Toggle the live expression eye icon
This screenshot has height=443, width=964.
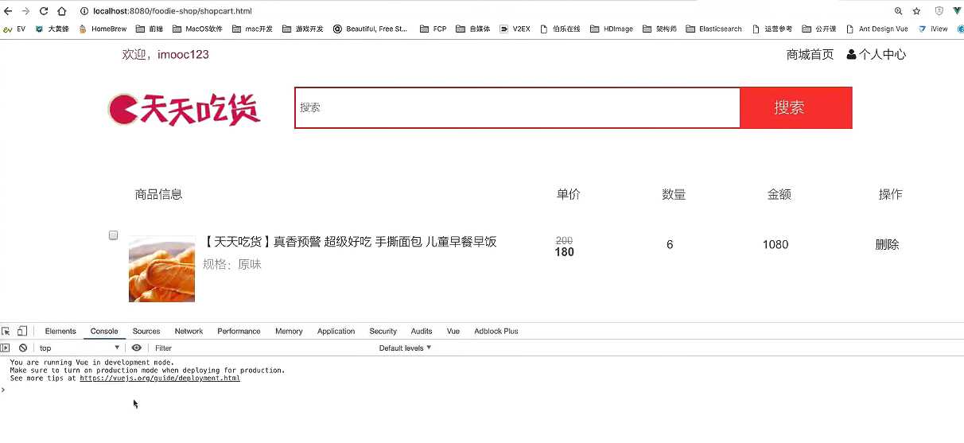pyautogui.click(x=137, y=348)
